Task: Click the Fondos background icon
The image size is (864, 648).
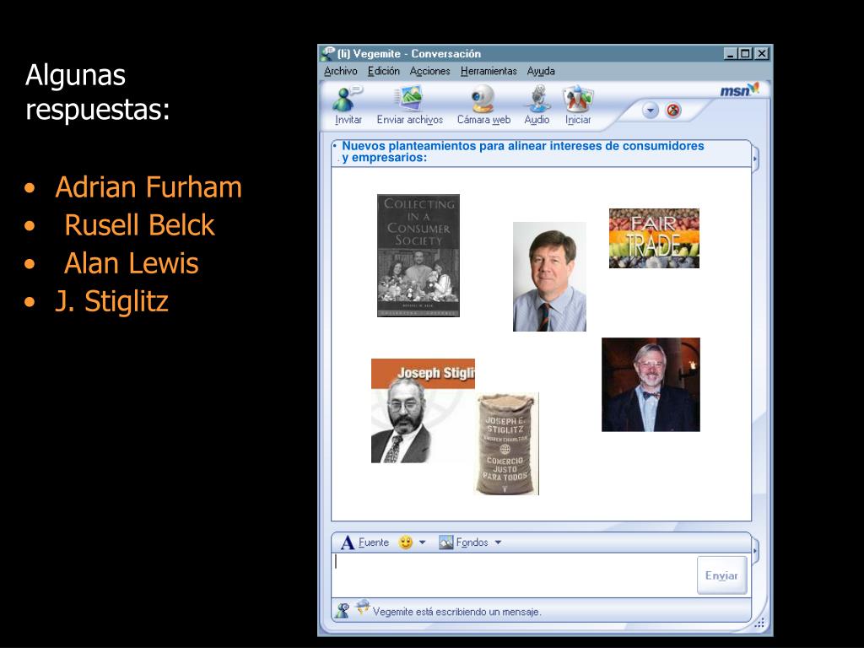Action: pyautogui.click(x=445, y=543)
